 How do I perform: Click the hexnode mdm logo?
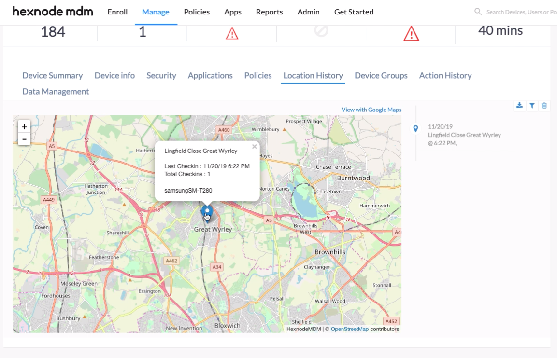point(53,12)
